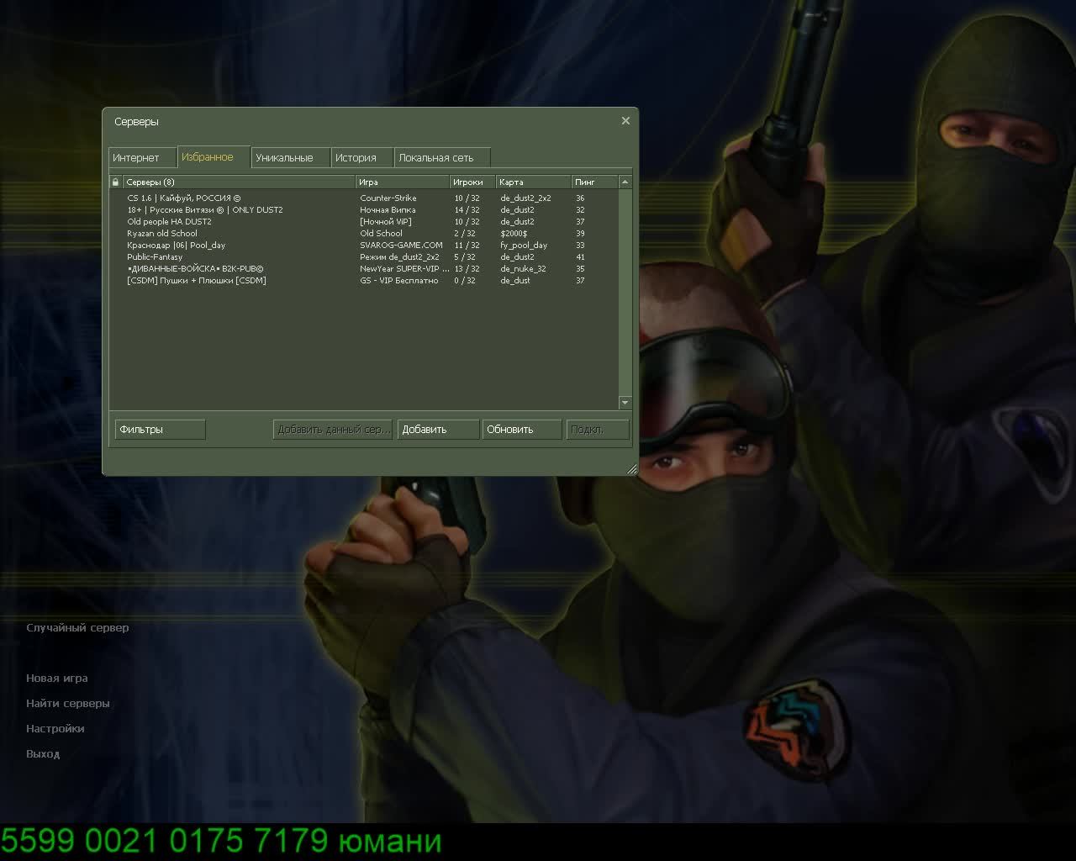Select the Public-Fantasy server row
Screen dimensions: 1076x861
click(155, 257)
